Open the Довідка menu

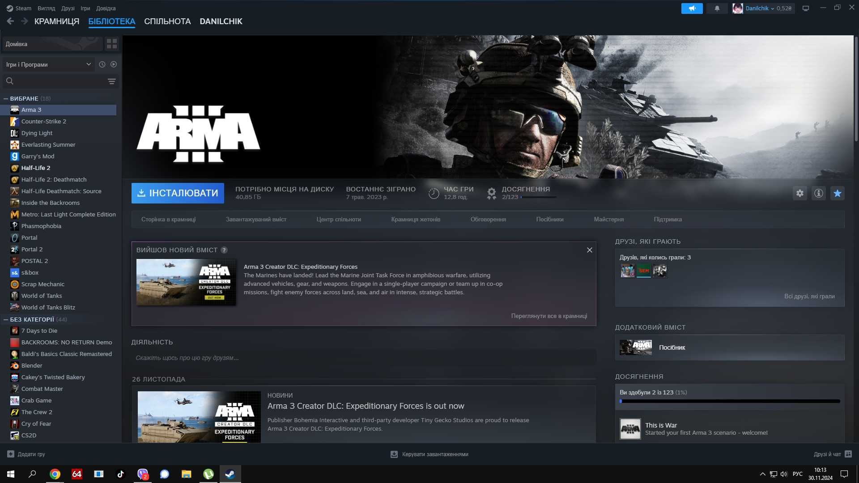point(106,8)
